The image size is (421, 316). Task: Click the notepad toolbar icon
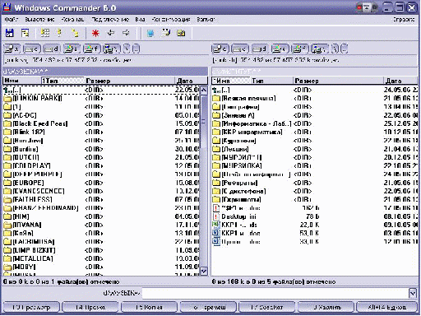pos(165,33)
